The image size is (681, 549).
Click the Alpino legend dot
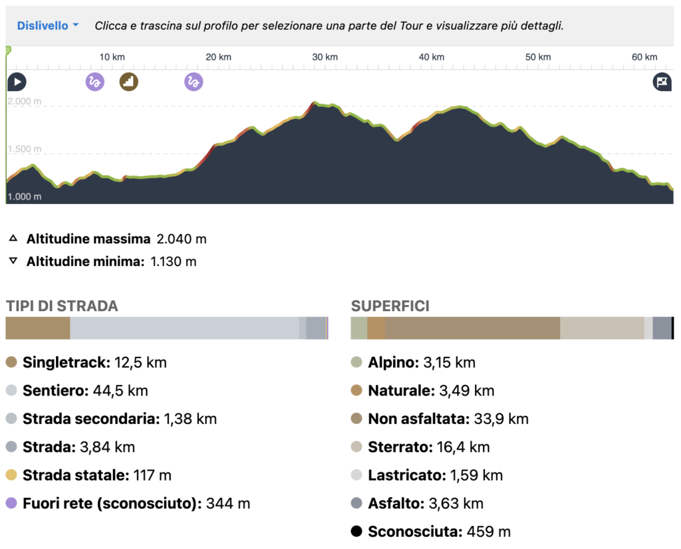356,362
